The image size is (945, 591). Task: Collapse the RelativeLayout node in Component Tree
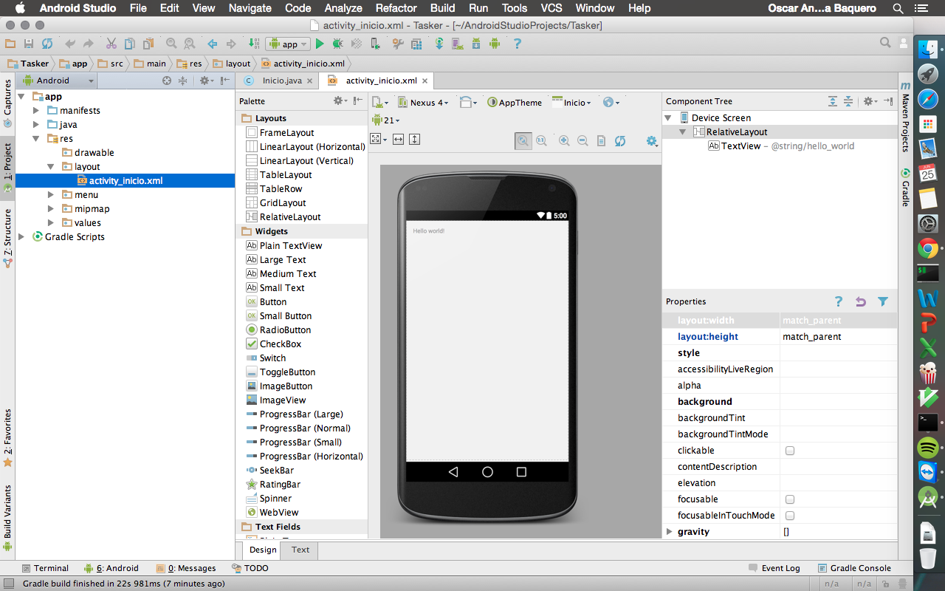(x=684, y=132)
